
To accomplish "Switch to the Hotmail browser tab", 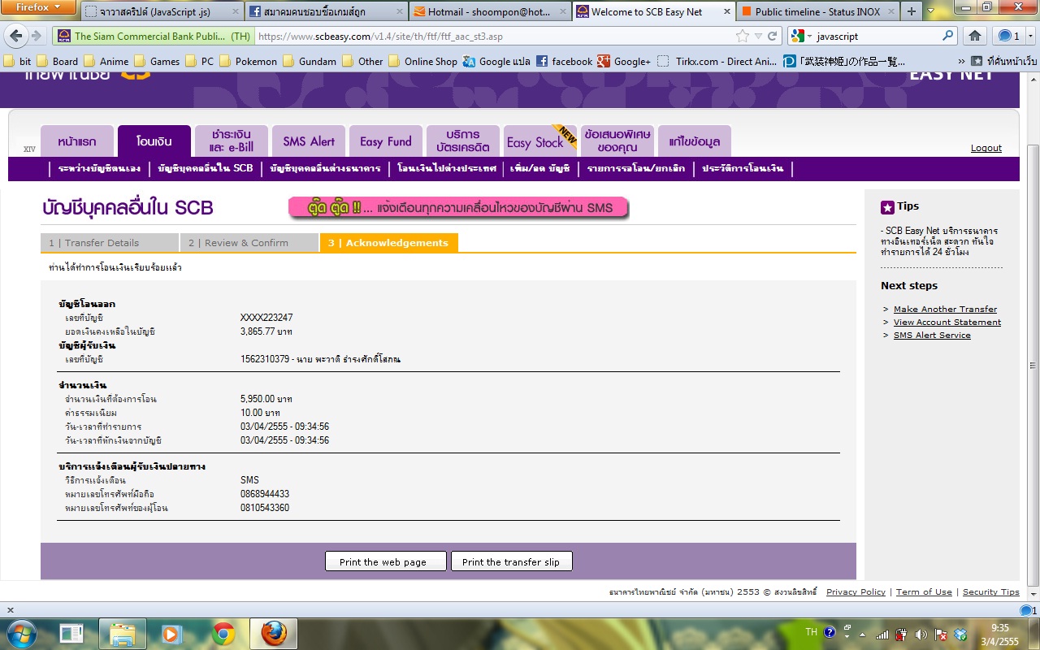I will tap(489, 11).
